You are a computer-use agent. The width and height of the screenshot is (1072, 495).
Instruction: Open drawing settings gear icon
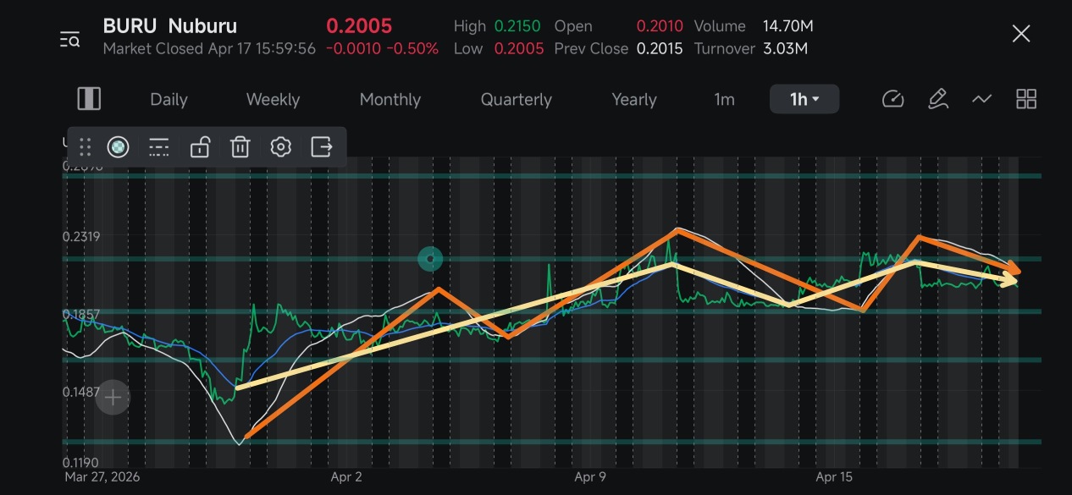(x=280, y=147)
